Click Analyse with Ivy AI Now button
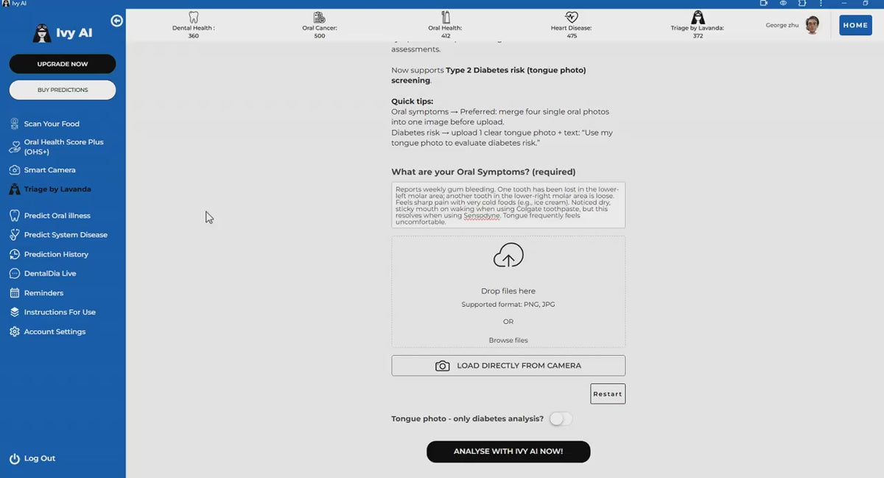The height and width of the screenshot is (478, 884). pos(508,451)
